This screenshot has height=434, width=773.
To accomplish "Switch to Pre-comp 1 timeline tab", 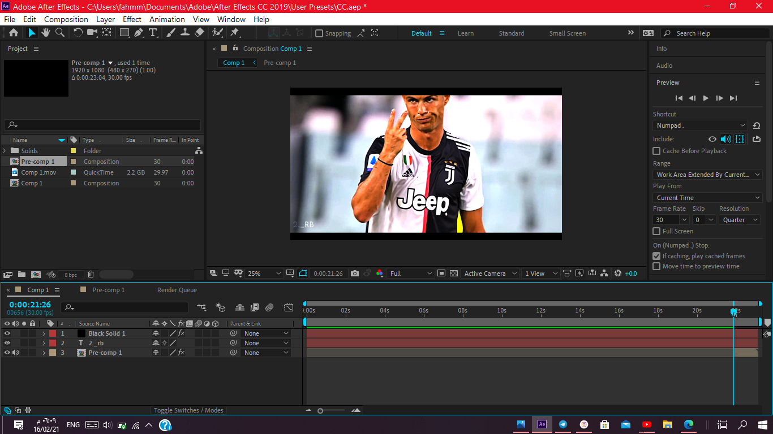I will (108, 290).
